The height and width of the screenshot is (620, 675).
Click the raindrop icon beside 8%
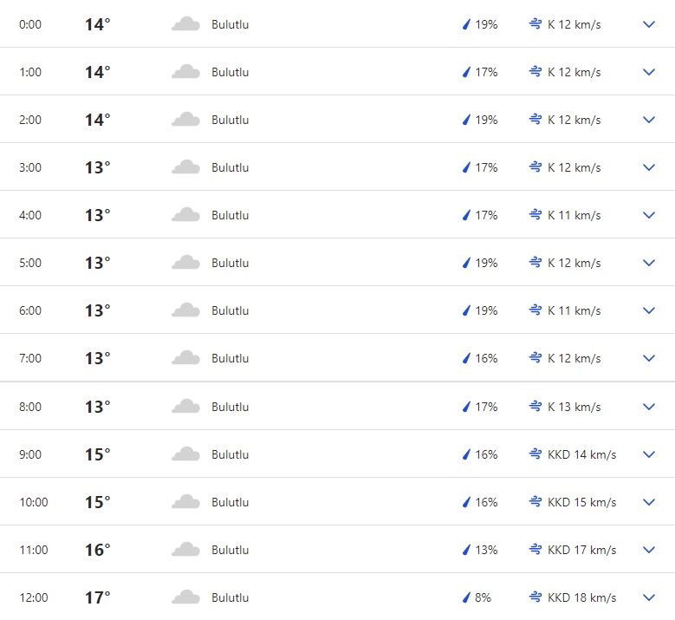pos(466,597)
